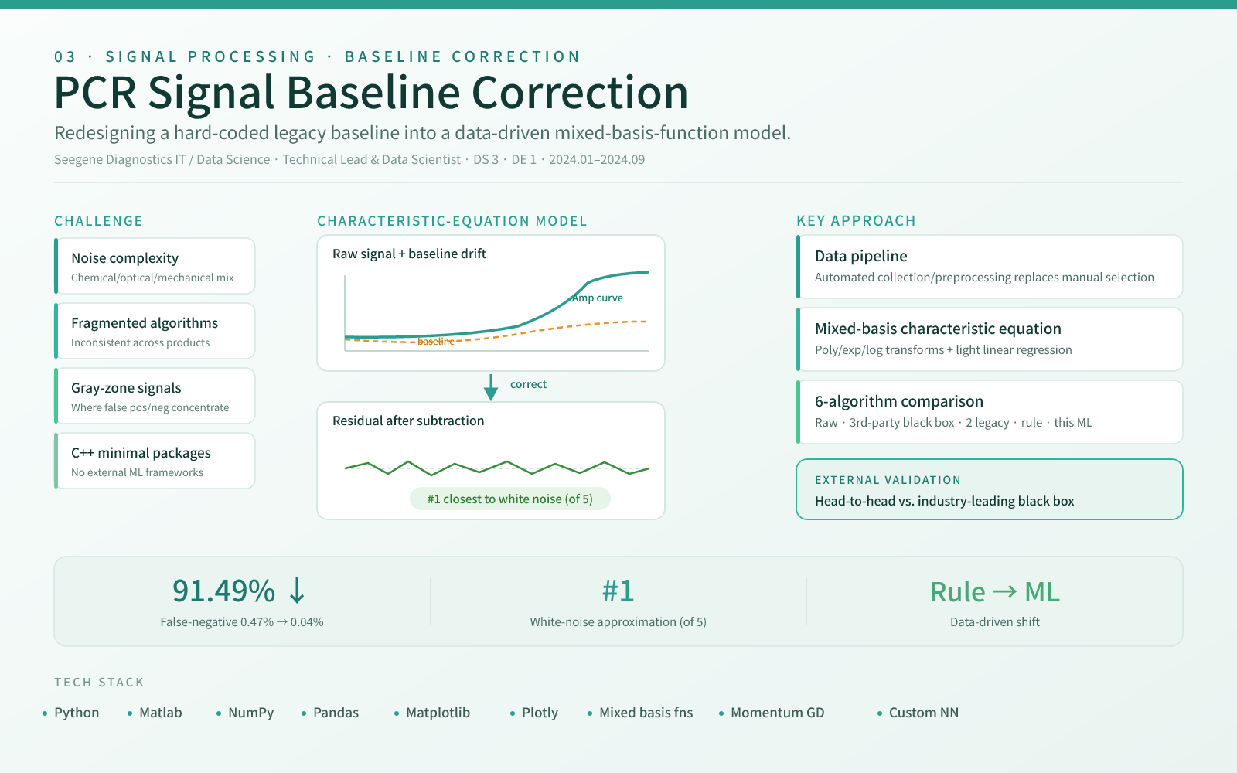The height and width of the screenshot is (773, 1237).
Task: Click 'Poly/exp/log transforms + light linear regression' text
Action: tap(943, 350)
